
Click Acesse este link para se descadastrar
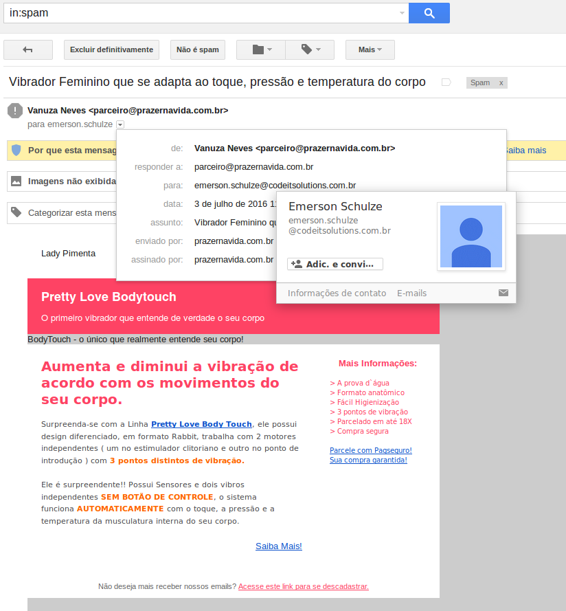click(304, 586)
